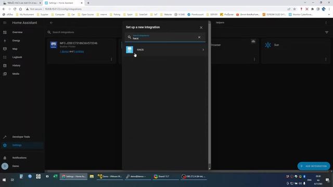Open a new browser tab
The height and width of the screenshot is (187, 333).
88,3
